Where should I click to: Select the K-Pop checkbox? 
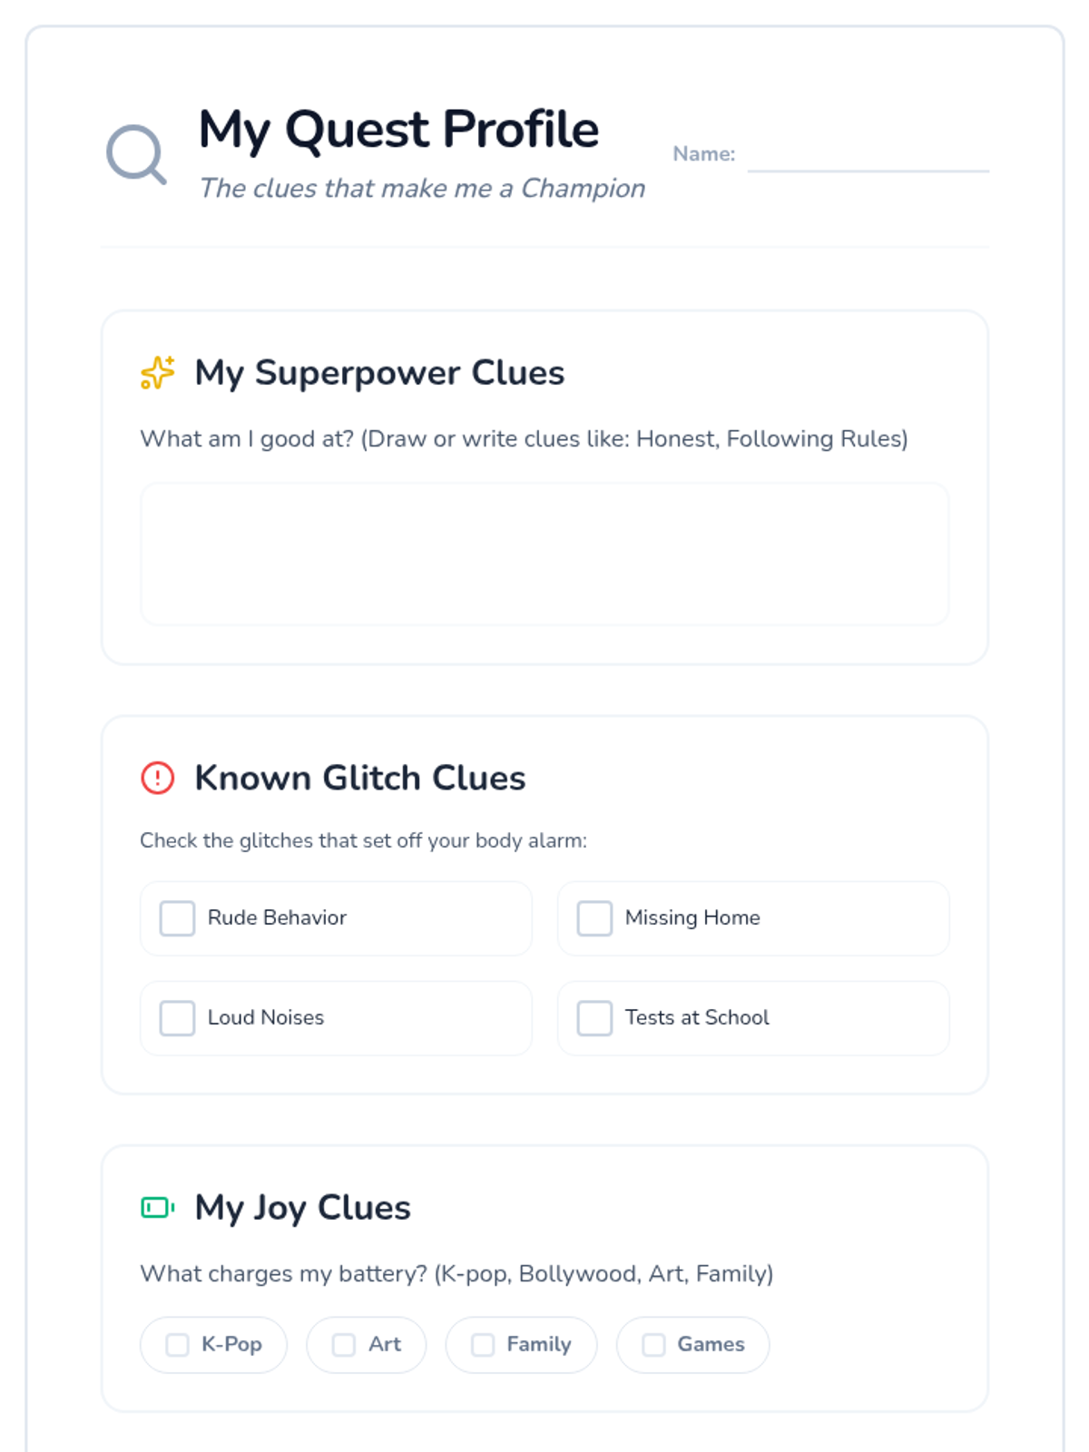point(177,1345)
